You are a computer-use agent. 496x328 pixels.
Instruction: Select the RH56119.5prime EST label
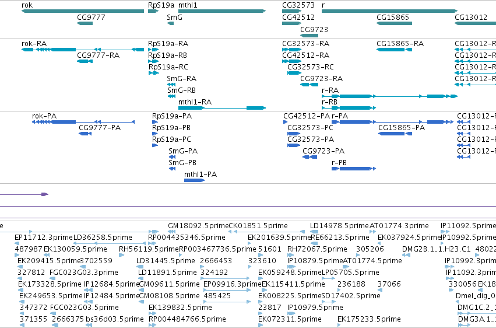(149, 249)
